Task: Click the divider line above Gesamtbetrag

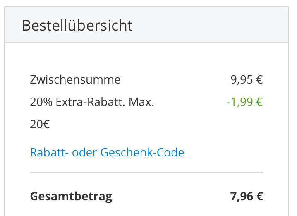Action: click(146, 172)
